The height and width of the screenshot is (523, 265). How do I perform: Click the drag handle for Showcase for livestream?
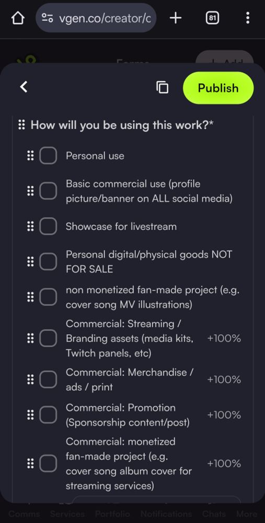coord(30,226)
